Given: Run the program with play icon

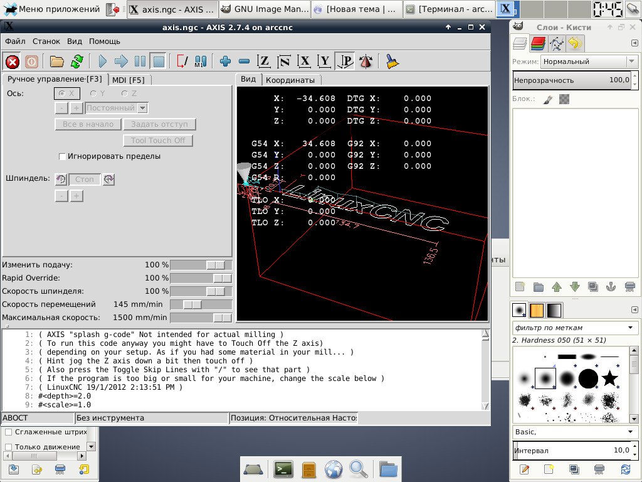Looking at the screenshot, I should pyautogui.click(x=103, y=62).
